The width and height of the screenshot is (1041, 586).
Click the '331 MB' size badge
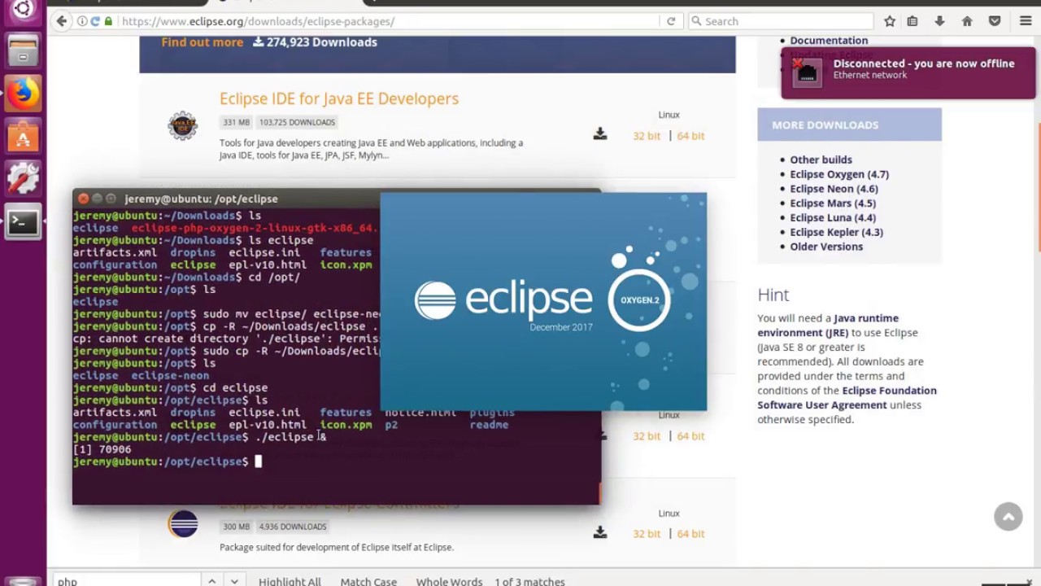click(x=236, y=122)
